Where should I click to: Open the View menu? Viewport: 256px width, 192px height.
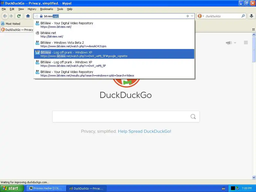(21, 9)
